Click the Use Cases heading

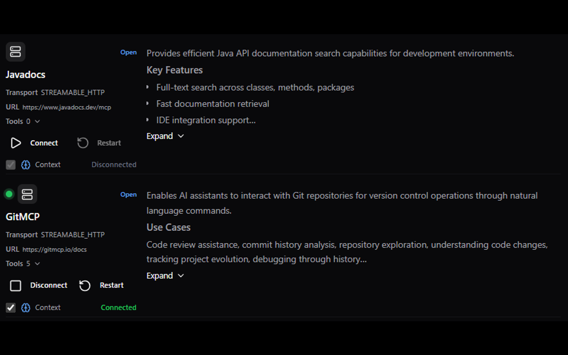pos(169,227)
